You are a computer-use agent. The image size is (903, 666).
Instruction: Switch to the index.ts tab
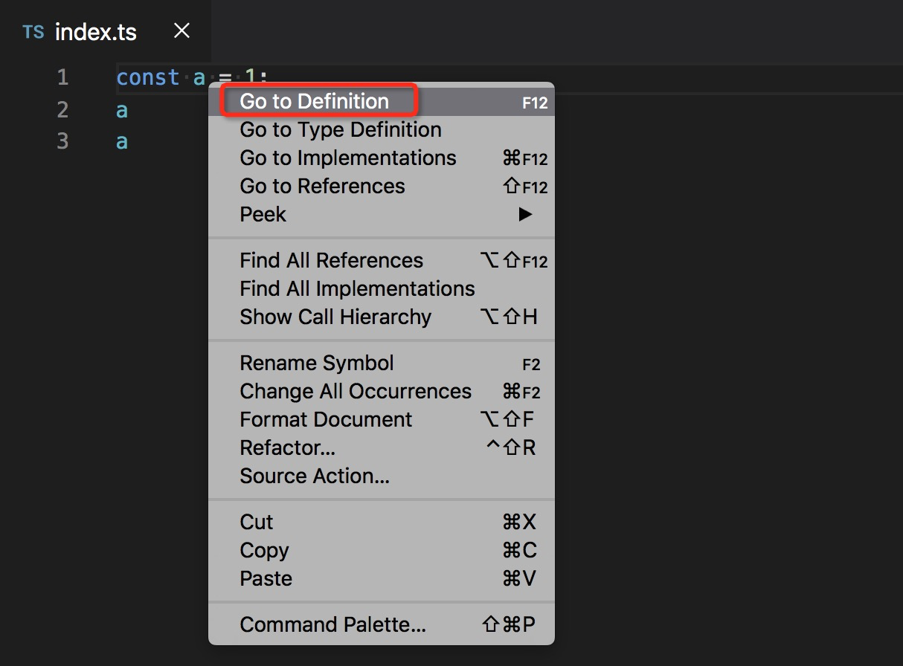[95, 33]
